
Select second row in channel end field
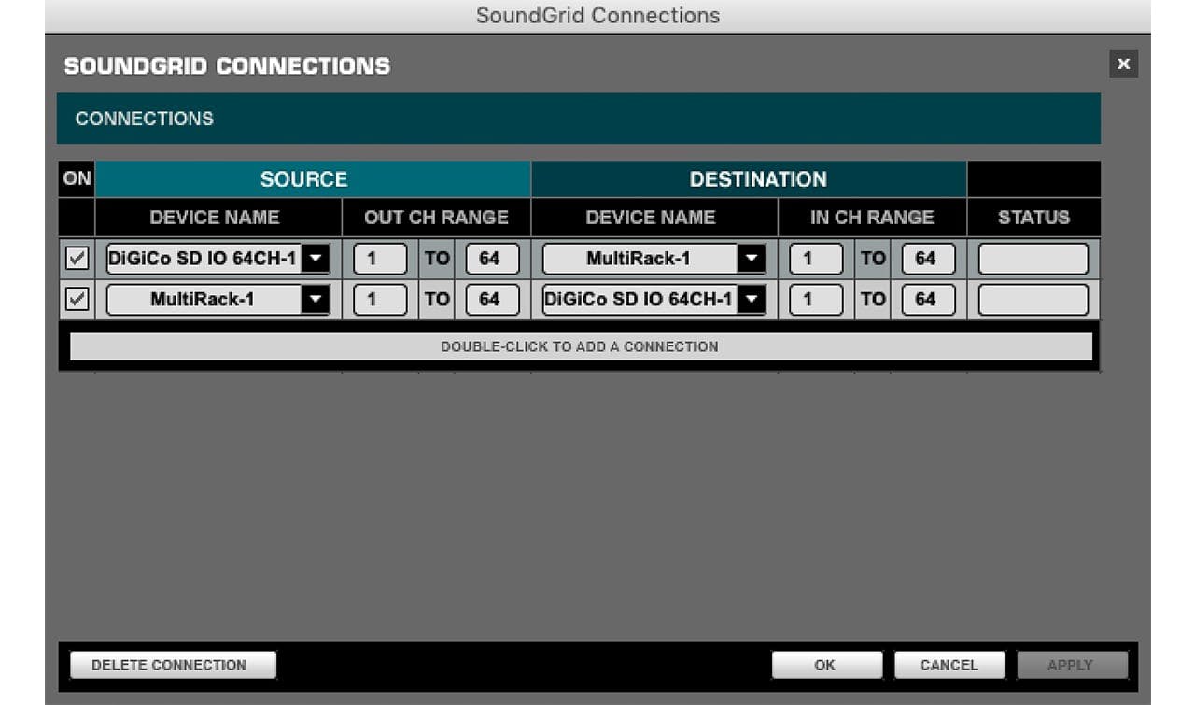(x=928, y=300)
